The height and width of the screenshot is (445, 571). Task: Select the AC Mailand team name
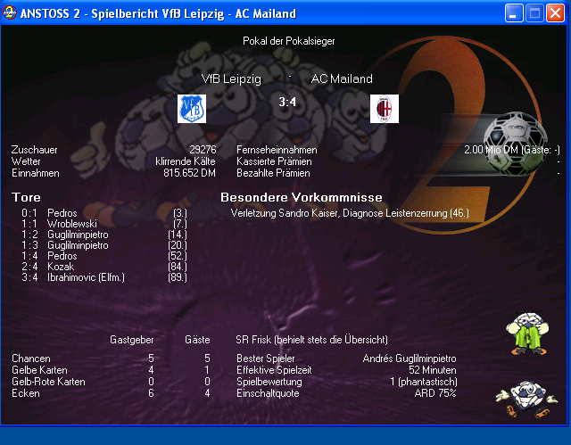coord(342,79)
